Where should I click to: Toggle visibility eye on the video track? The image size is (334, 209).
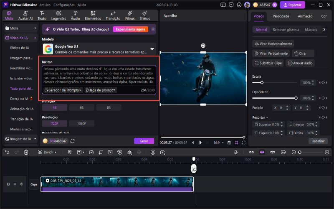[x=15, y=184]
